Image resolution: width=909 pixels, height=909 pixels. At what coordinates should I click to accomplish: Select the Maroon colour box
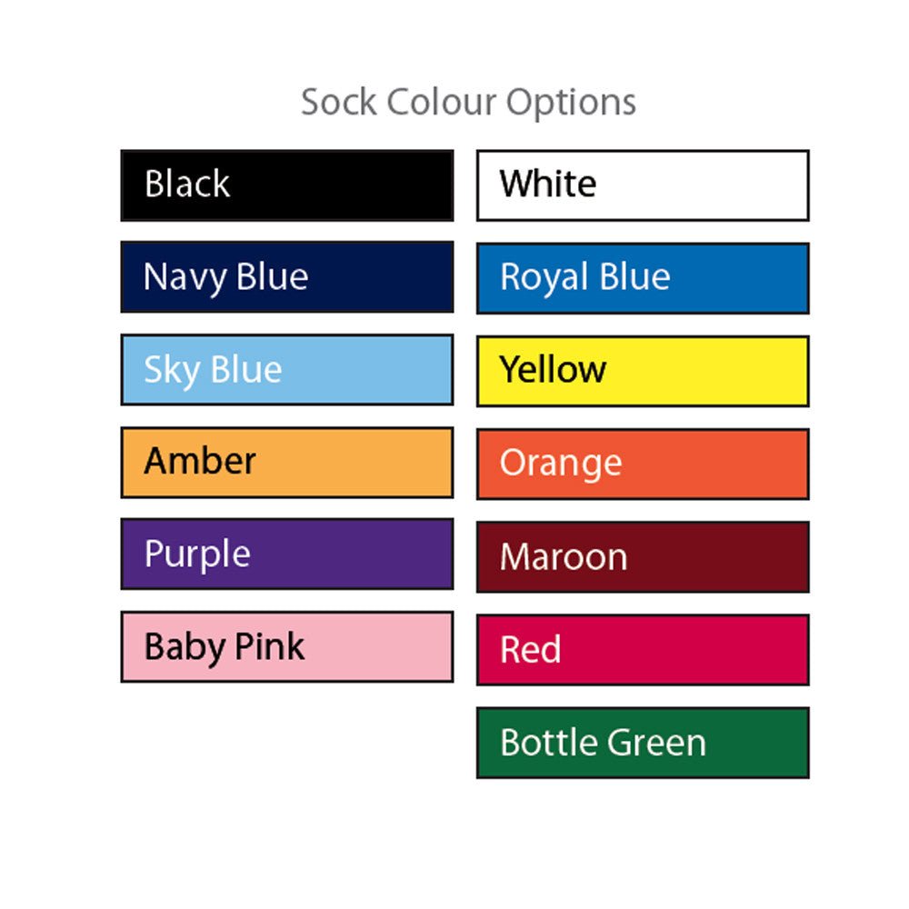point(642,557)
